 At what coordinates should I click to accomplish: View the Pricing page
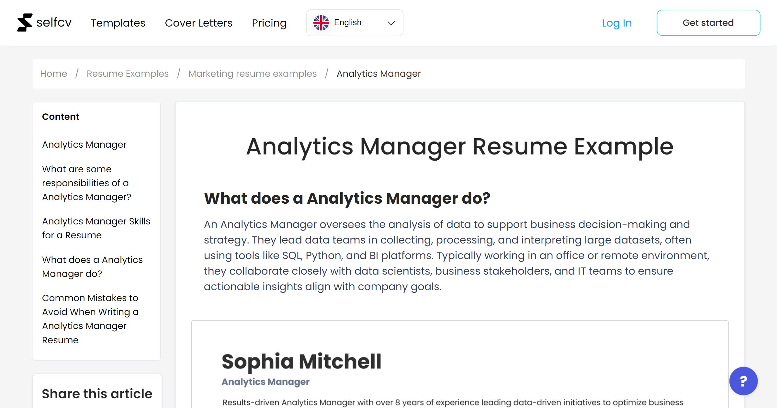[x=269, y=23]
